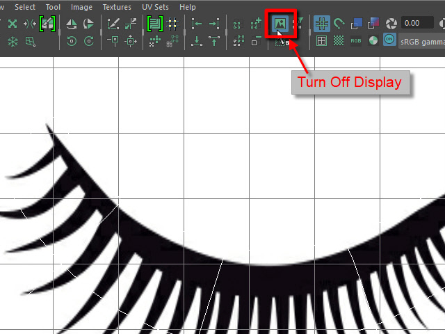445x334 pixels.
Task: Click the Help menu
Action: [188, 7]
